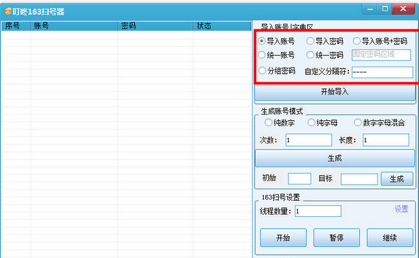Click the wide 生成 button

point(335,158)
